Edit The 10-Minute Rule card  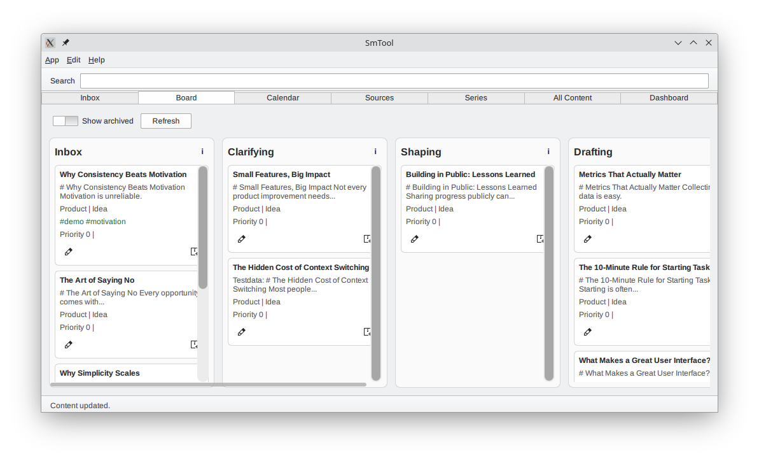(588, 332)
